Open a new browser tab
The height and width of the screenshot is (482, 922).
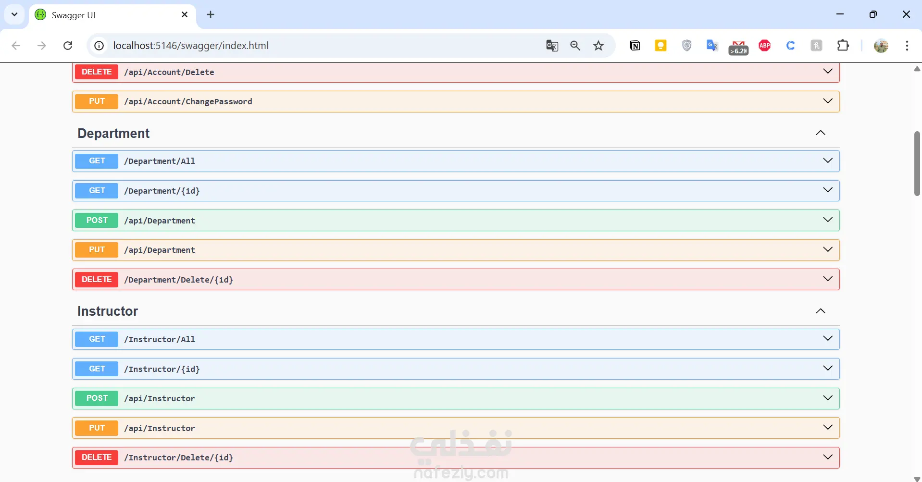211,14
